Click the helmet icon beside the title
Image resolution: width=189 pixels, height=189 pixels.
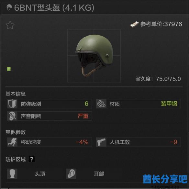pyautogui.click(x=9, y=7)
